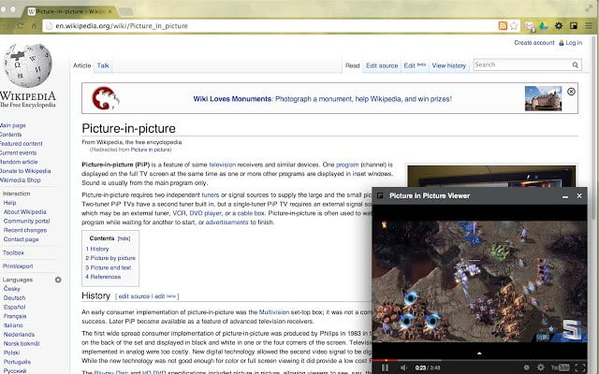The height and width of the screenshot is (374, 599).
Task: Click the Picture in Picture extension icon
Action: pos(573,26)
